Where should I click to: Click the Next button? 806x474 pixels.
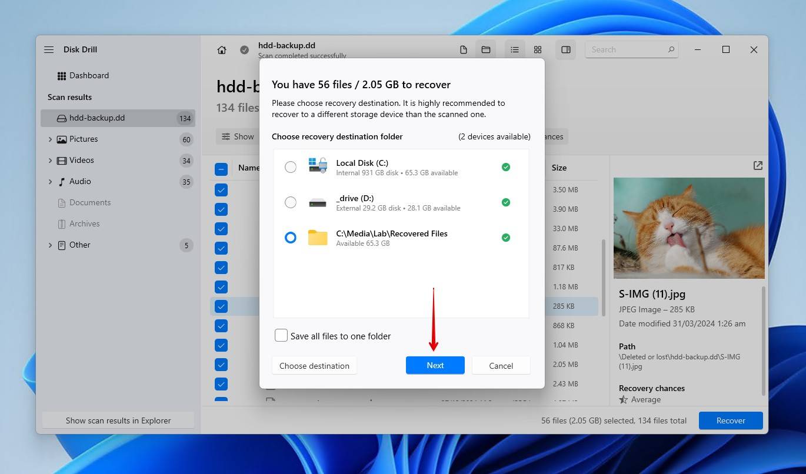435,365
